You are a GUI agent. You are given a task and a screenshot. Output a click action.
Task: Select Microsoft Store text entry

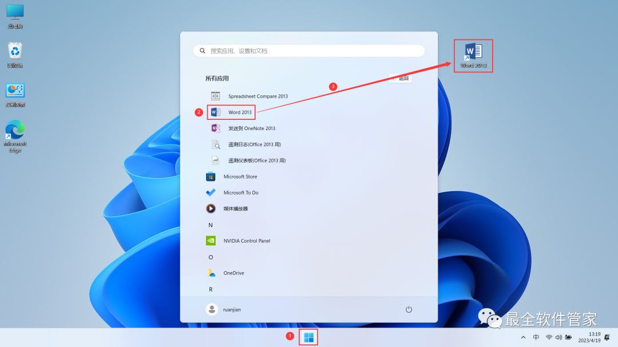(x=240, y=176)
